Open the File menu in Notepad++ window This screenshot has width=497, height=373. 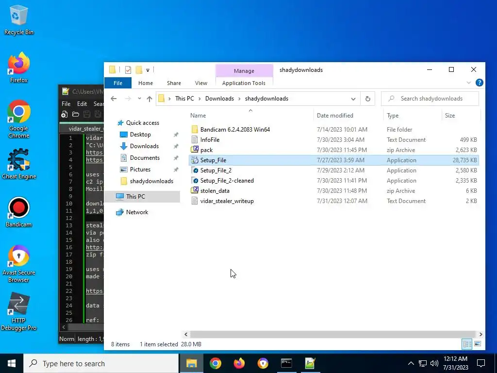(66, 104)
